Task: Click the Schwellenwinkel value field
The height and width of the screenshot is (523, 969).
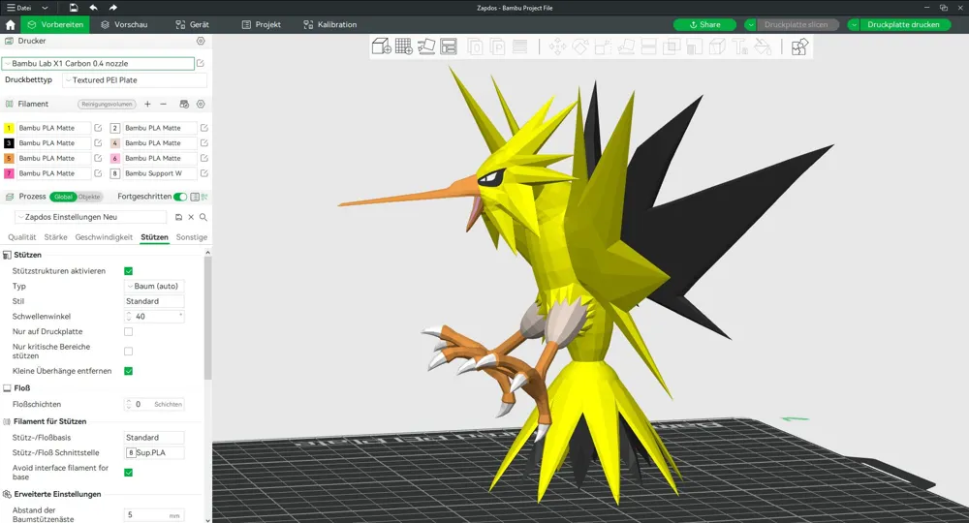Action: coord(154,316)
